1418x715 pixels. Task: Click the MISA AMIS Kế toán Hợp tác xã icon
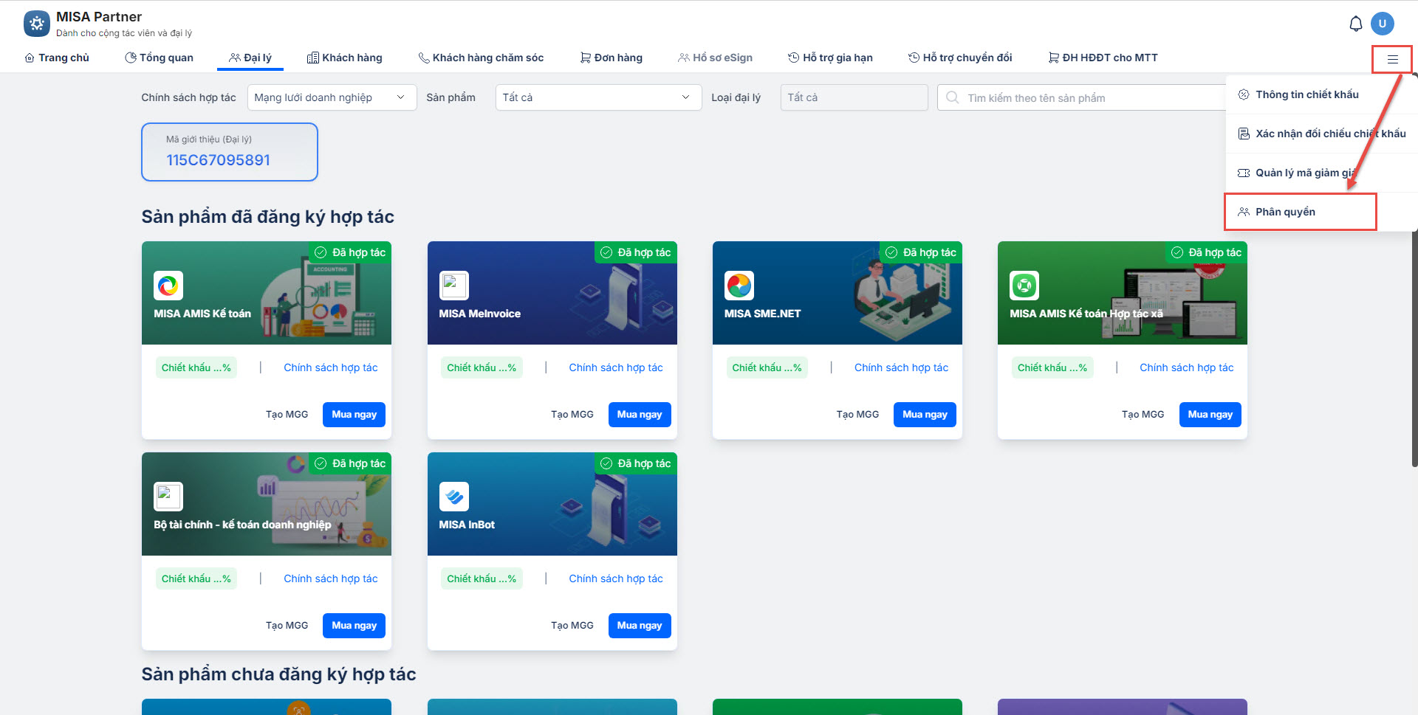point(1024,286)
